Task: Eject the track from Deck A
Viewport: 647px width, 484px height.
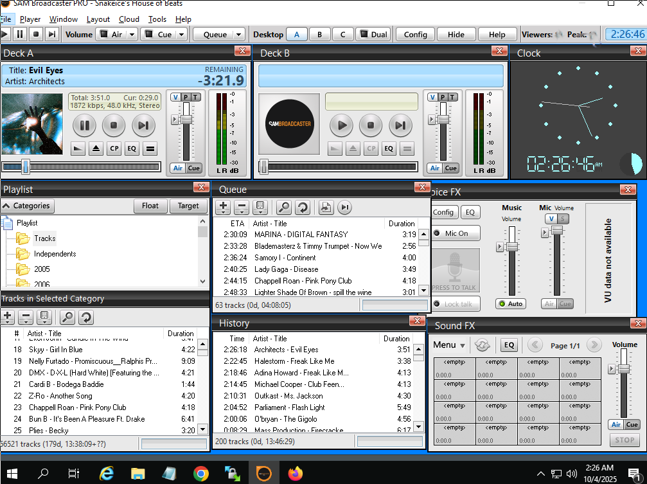Action: coord(96,148)
